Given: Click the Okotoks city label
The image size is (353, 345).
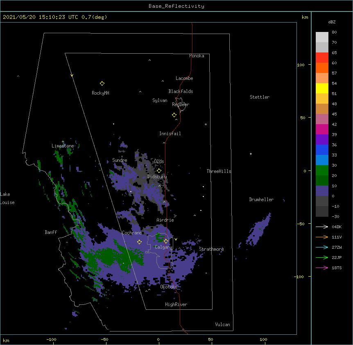Looking at the screenshot, I should coord(169,287).
